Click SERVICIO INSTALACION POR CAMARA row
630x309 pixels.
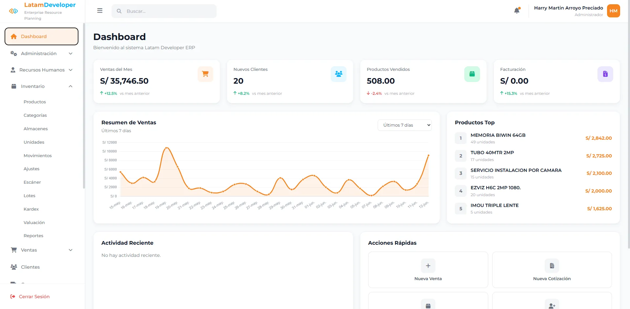click(533, 173)
